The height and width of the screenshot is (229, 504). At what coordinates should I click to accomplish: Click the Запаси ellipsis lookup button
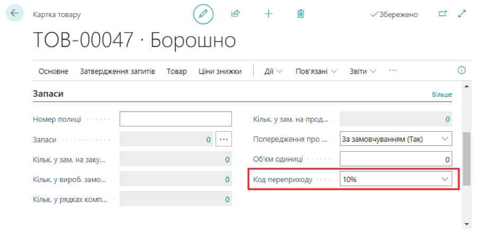pos(223,139)
